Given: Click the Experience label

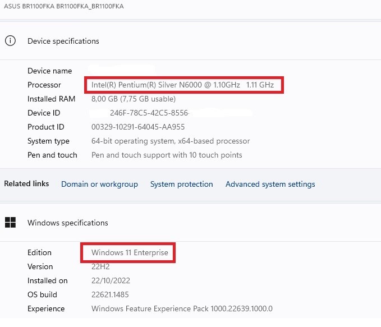Looking at the screenshot, I should tap(46, 308).
